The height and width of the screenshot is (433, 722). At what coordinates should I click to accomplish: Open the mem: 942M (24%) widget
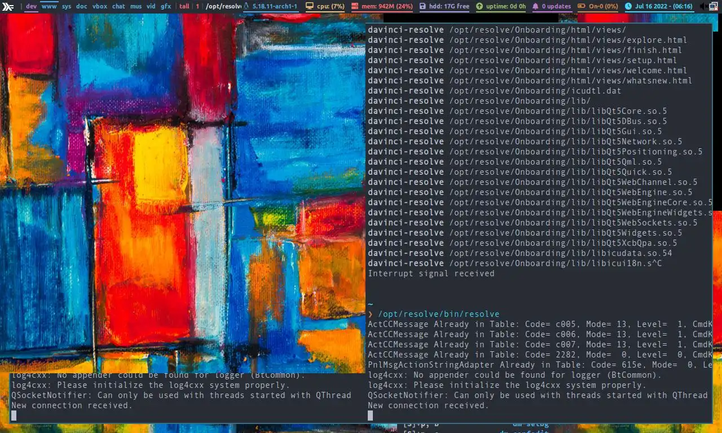click(388, 7)
